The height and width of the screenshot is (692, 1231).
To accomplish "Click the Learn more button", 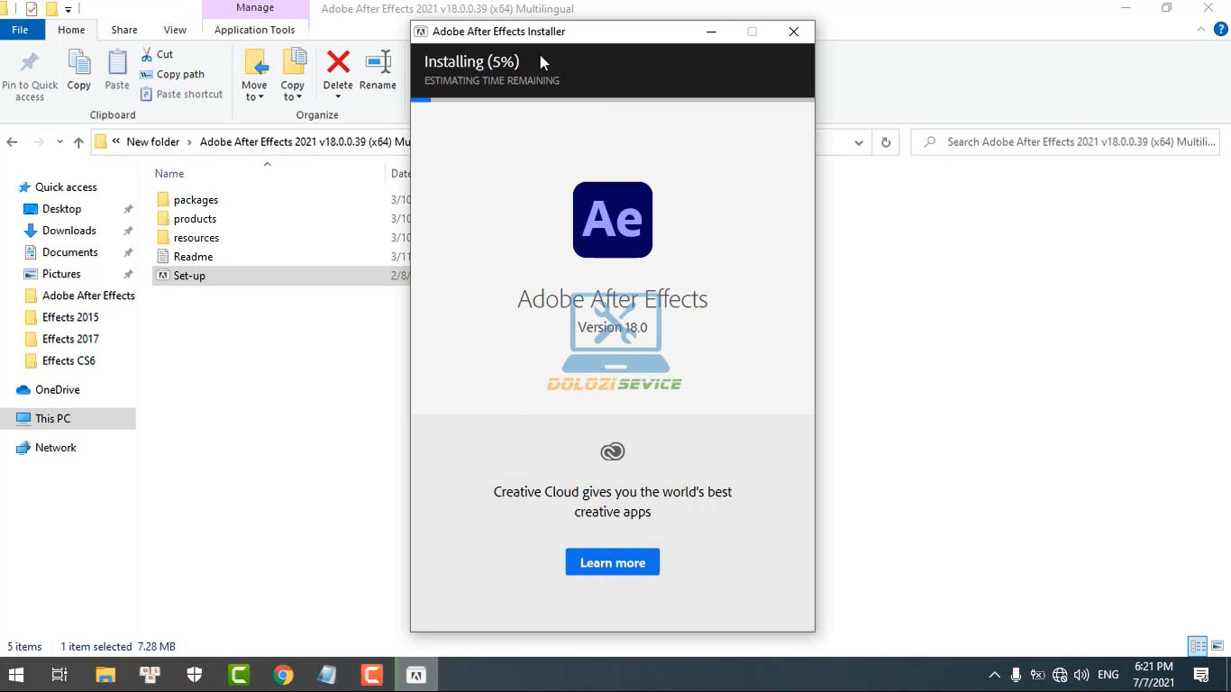I will [612, 561].
